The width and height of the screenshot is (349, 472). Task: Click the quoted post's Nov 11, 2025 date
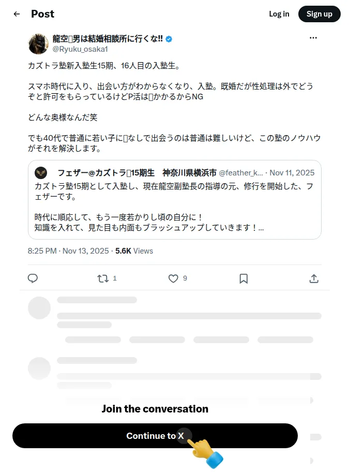(x=292, y=173)
